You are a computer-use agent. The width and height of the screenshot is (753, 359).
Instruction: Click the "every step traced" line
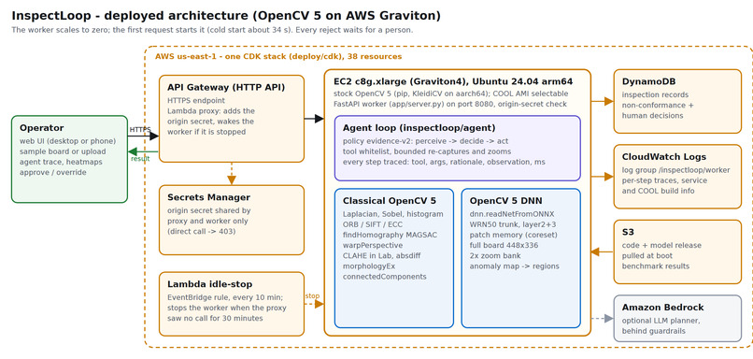click(444, 163)
